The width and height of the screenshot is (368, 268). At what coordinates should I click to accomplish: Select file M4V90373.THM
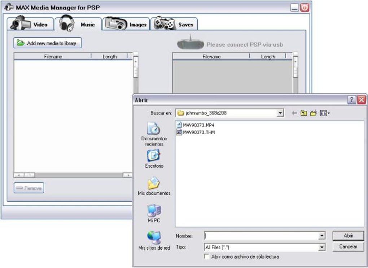[196, 132]
